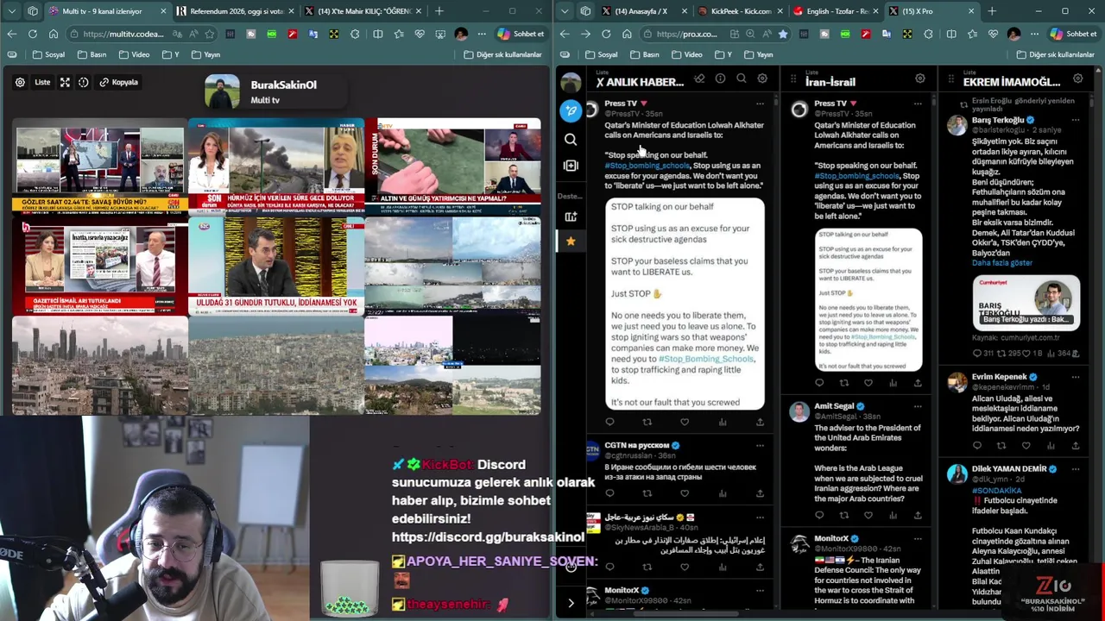Screen dimensions: 1105x621
Task: Toggle fullscreen grid icon in Multi tv
Action: pyautogui.click(x=66, y=82)
